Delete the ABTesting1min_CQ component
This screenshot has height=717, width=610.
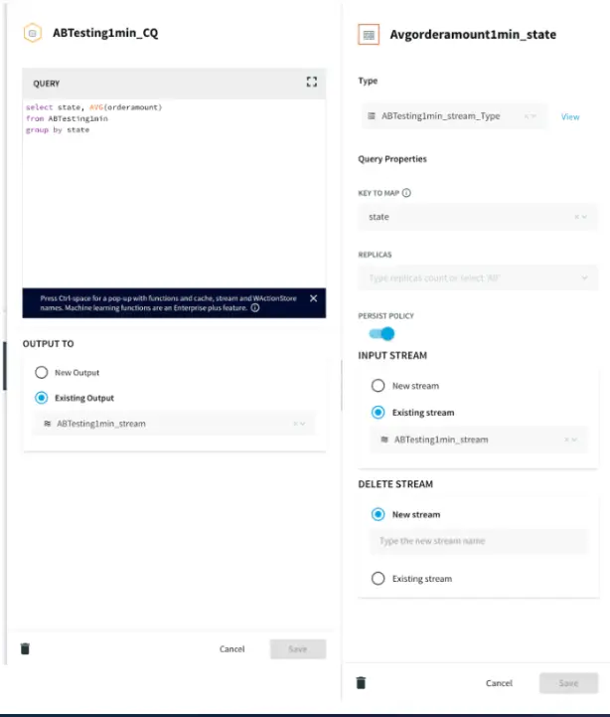tap(25, 648)
